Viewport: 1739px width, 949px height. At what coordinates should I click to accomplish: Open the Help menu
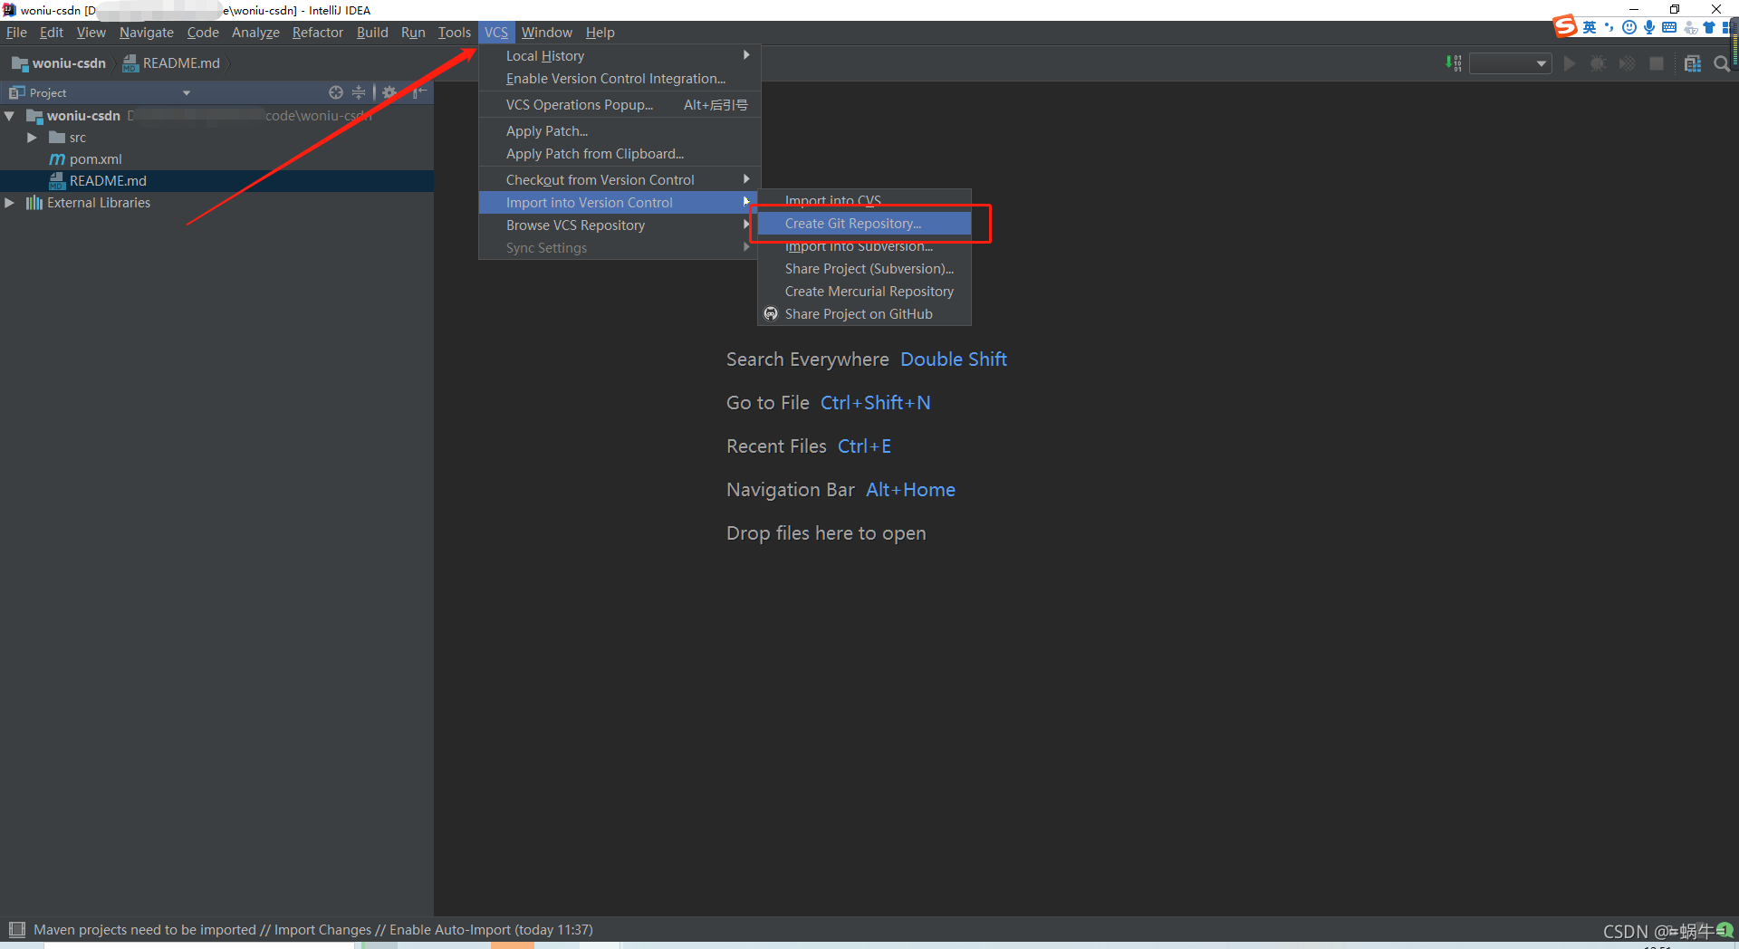coord(600,33)
